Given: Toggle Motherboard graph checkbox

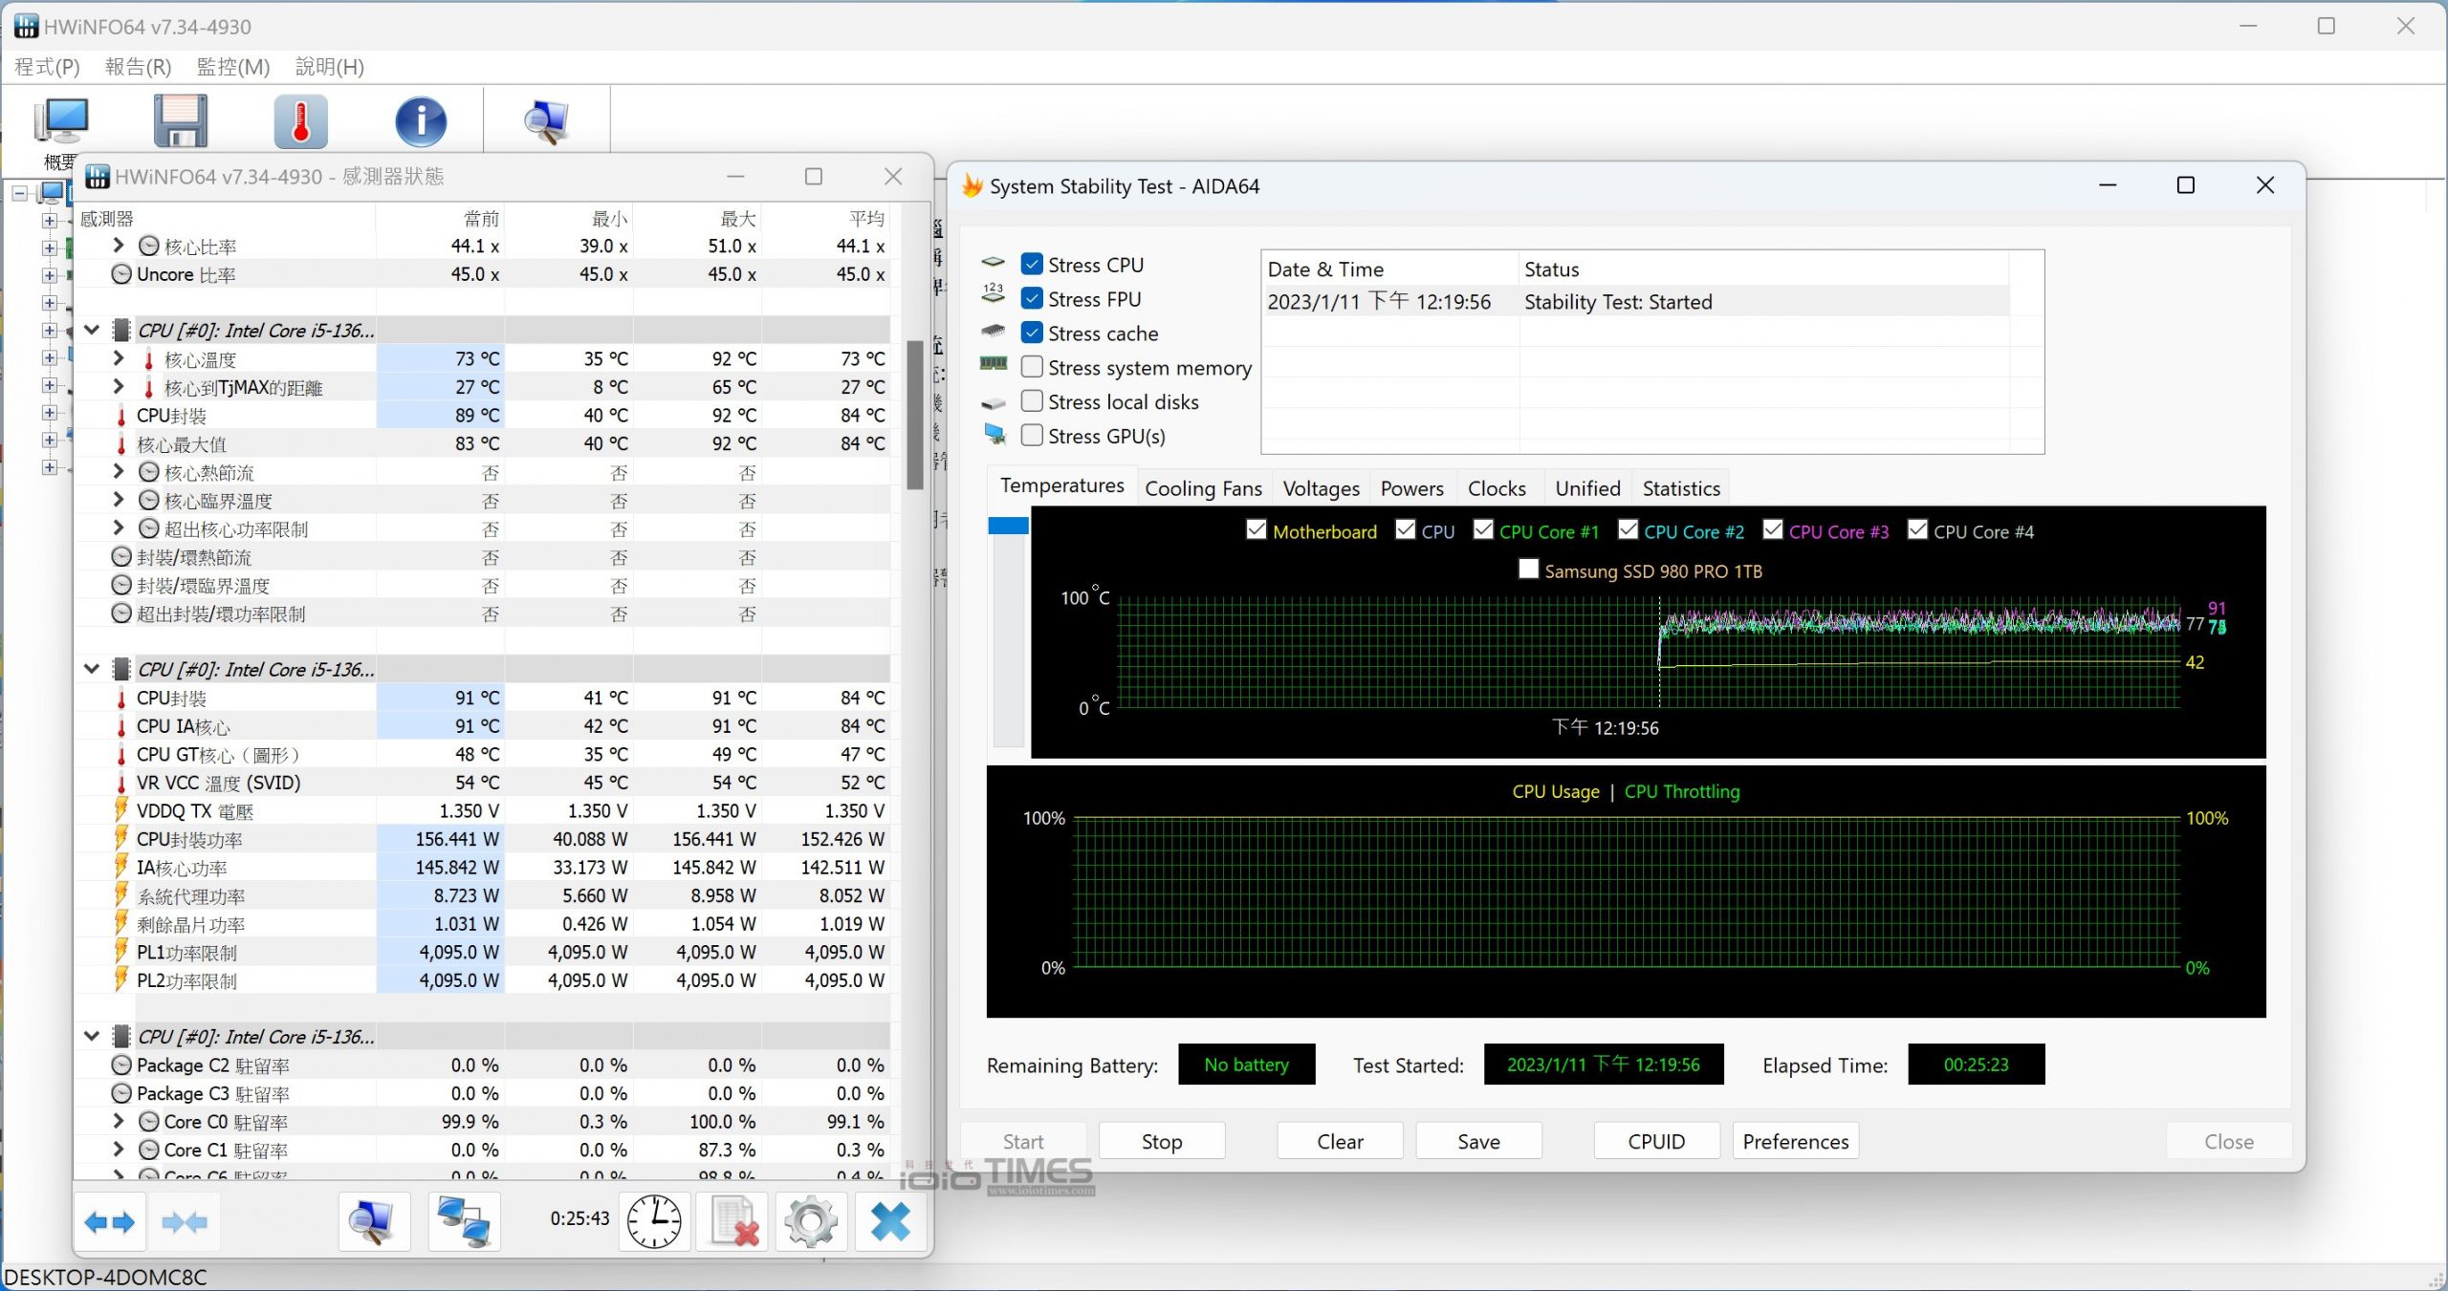Looking at the screenshot, I should point(1257,529).
